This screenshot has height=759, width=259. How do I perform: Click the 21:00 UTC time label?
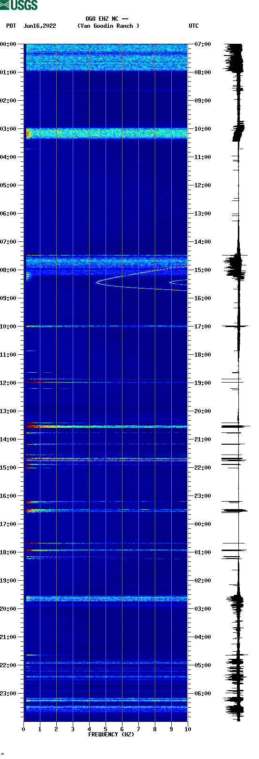pyautogui.click(x=203, y=439)
